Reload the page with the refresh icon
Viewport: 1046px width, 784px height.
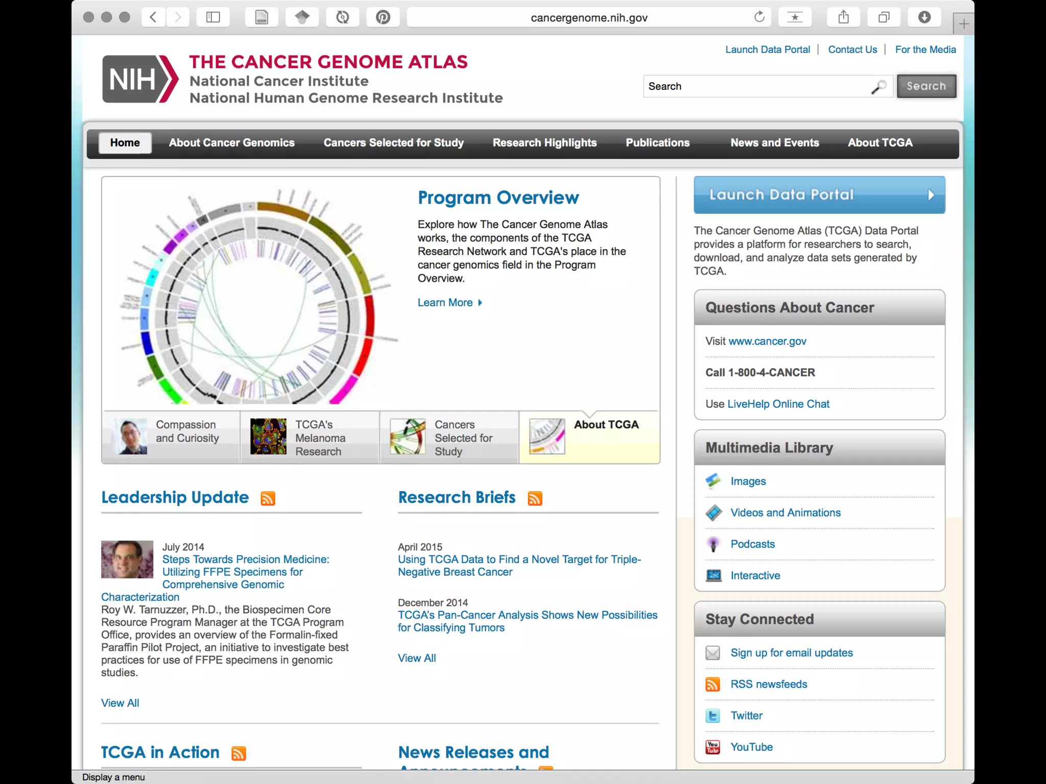pyautogui.click(x=759, y=17)
